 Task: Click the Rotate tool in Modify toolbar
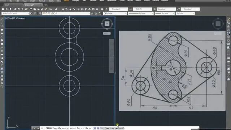pos(228,40)
